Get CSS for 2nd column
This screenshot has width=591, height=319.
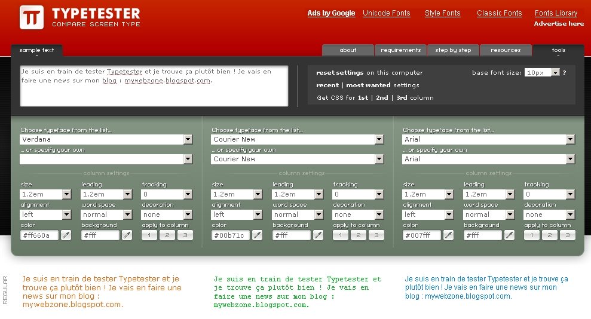(382, 97)
